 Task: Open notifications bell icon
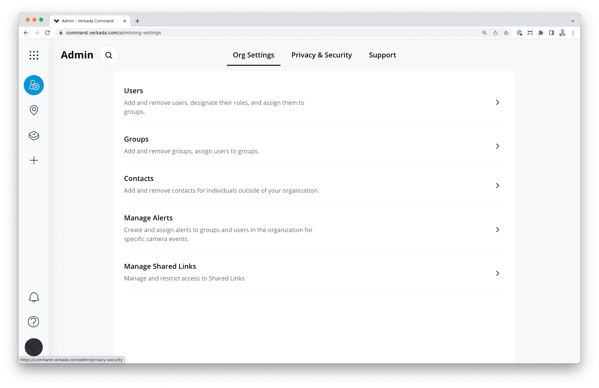34,297
